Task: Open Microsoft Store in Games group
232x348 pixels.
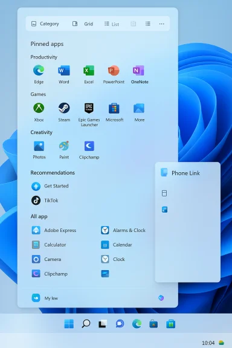Action: pos(114,112)
